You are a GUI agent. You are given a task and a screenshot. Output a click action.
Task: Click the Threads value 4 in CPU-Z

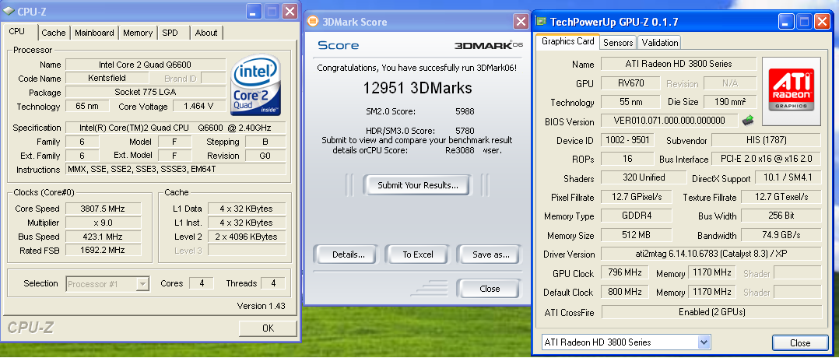(x=273, y=283)
